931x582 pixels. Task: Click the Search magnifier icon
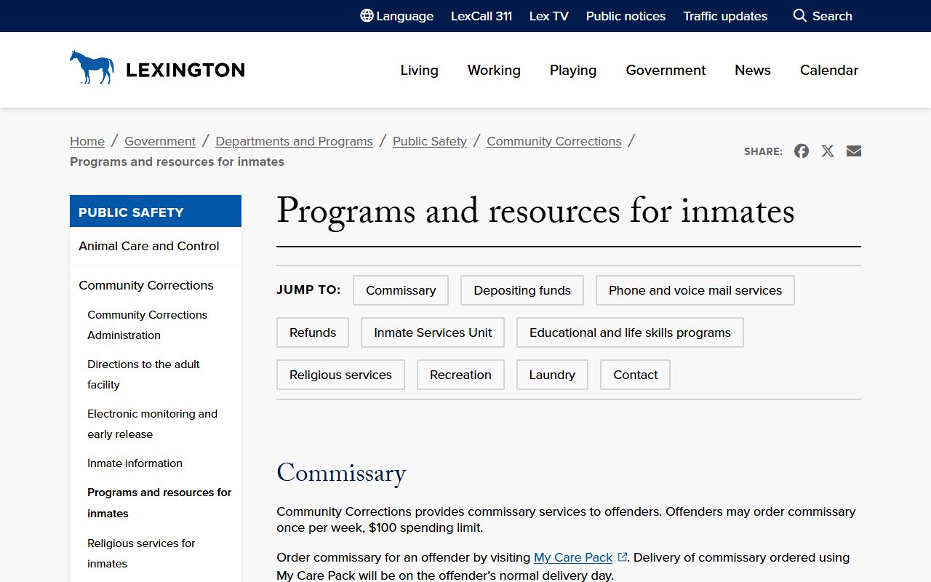[799, 16]
